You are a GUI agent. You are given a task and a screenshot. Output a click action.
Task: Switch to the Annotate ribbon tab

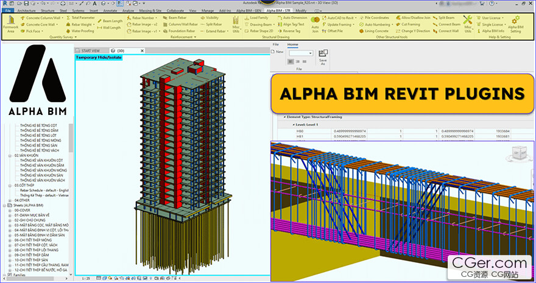click(110, 10)
